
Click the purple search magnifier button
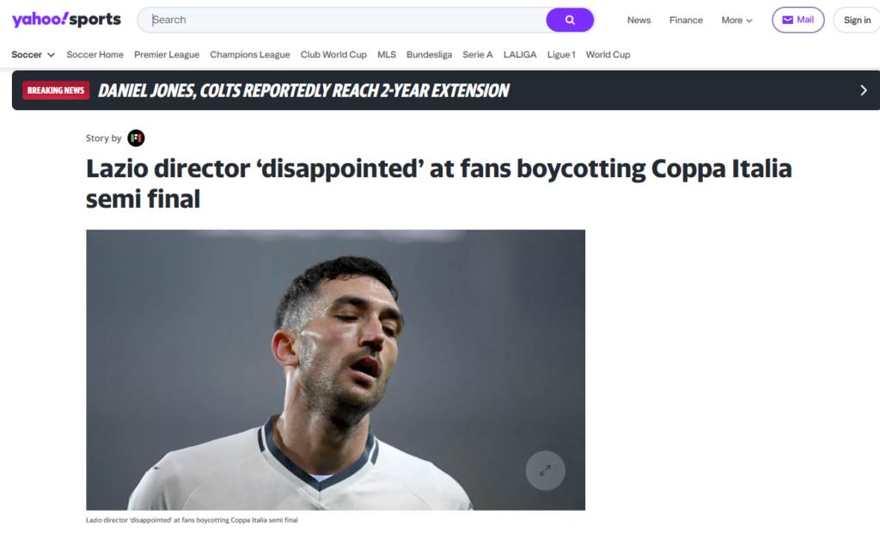[570, 20]
